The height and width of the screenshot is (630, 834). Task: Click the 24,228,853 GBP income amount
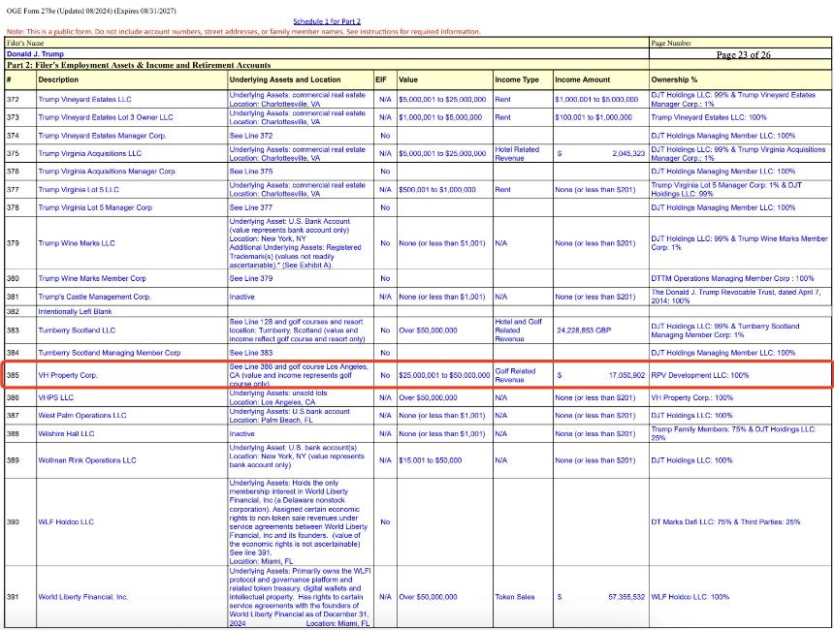click(583, 331)
